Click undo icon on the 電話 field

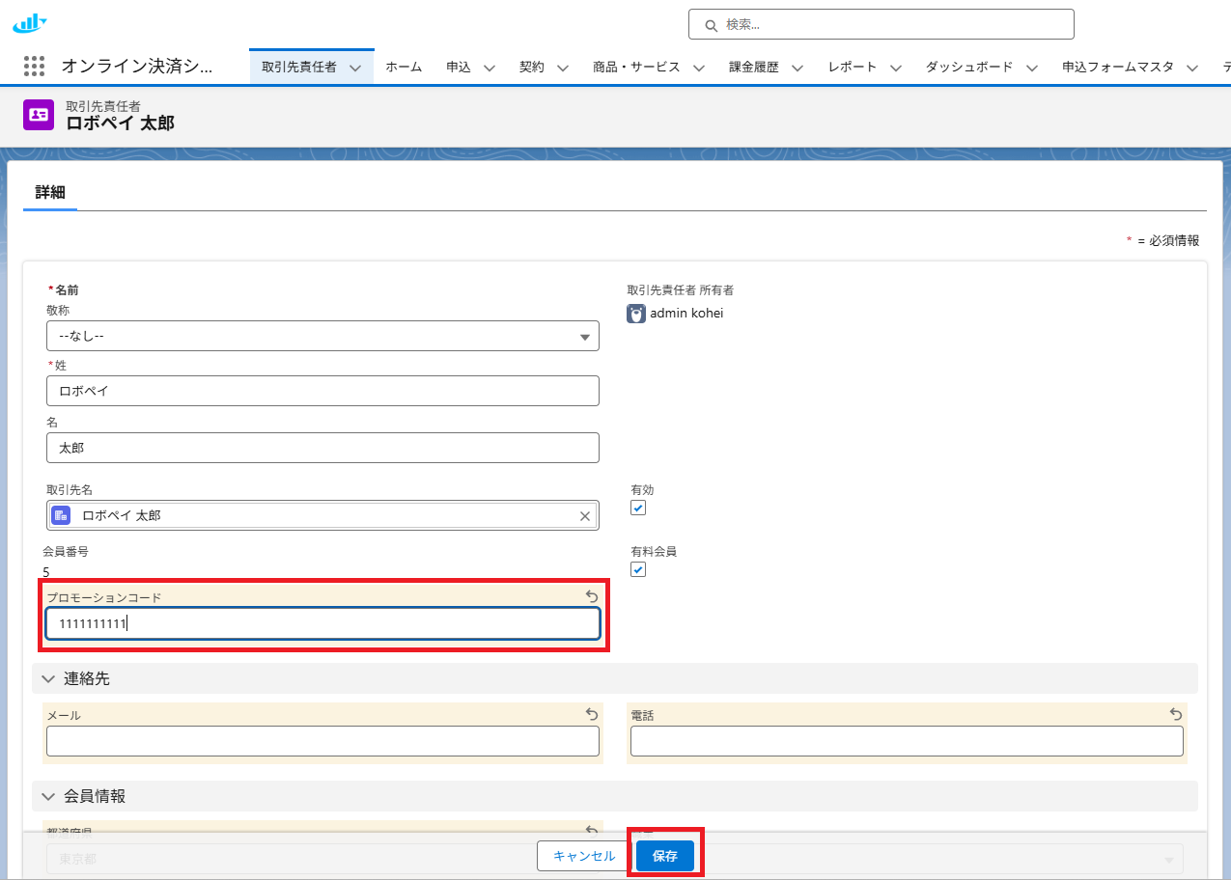coord(1176,715)
